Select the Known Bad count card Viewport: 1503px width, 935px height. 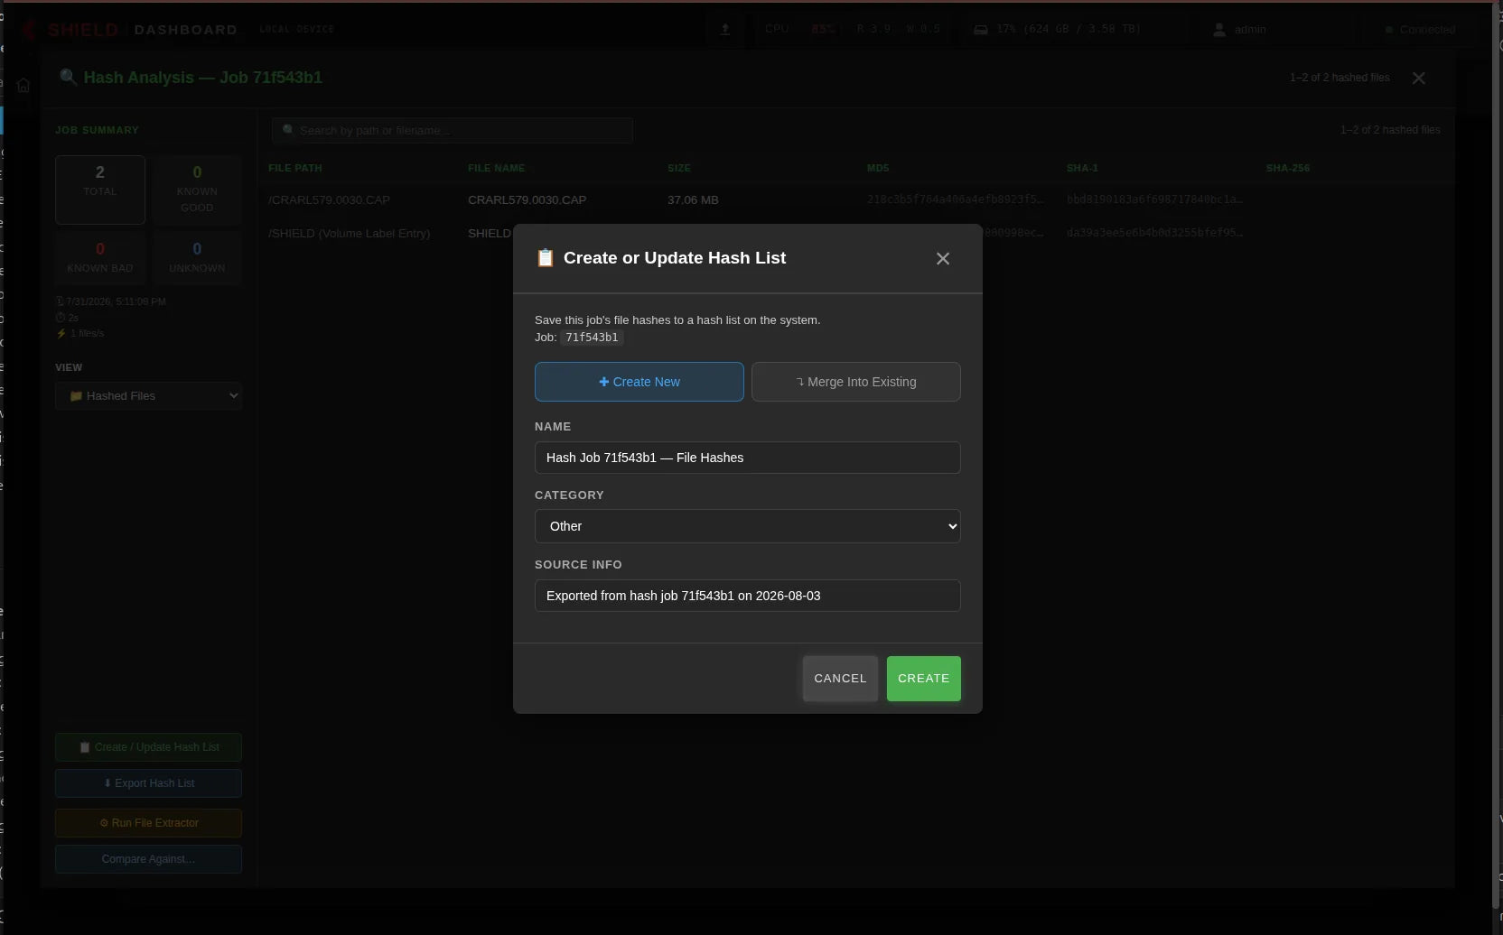[x=100, y=258]
